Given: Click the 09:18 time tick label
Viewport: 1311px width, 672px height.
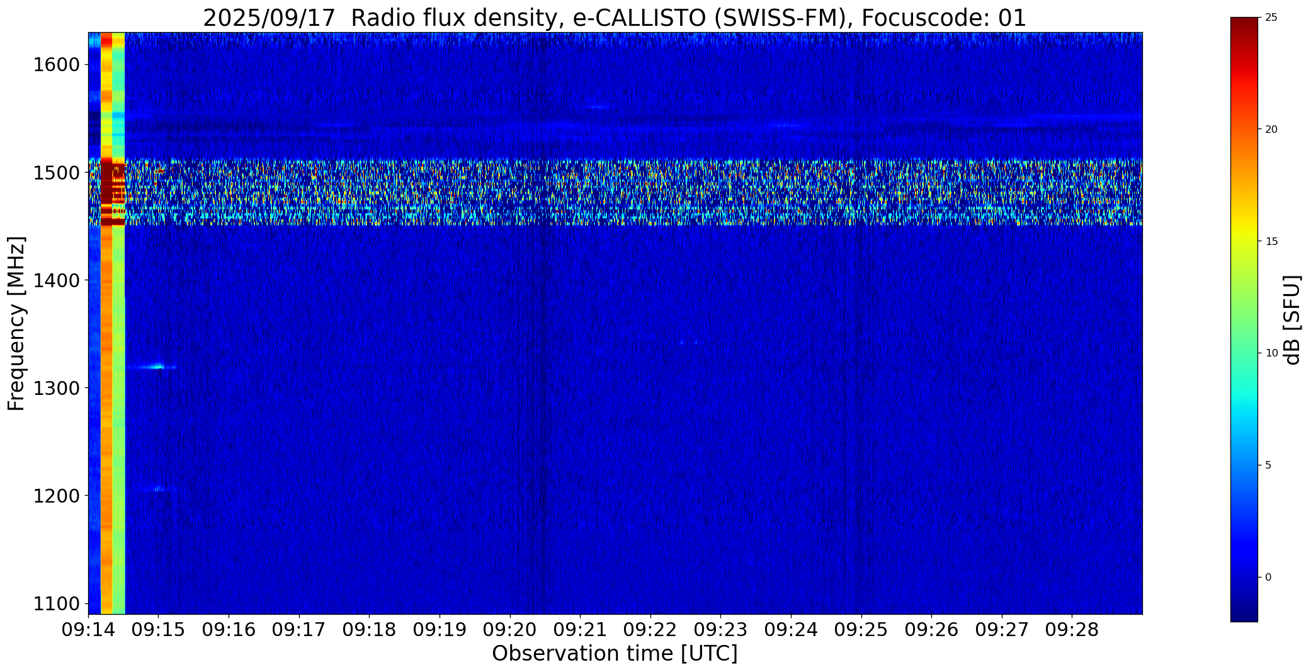Looking at the screenshot, I should click(370, 630).
